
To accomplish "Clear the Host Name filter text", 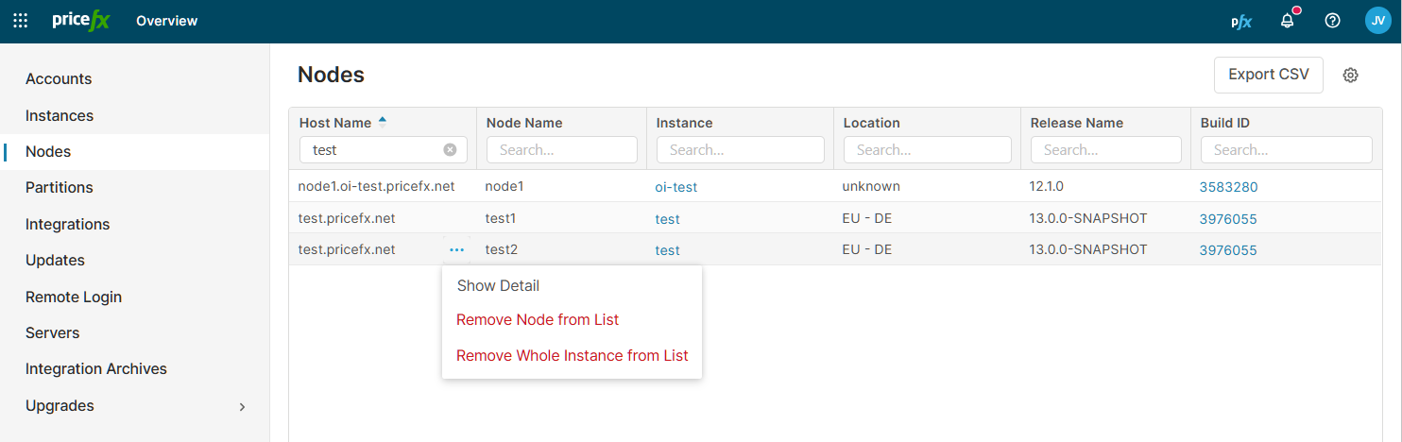I will coord(450,150).
